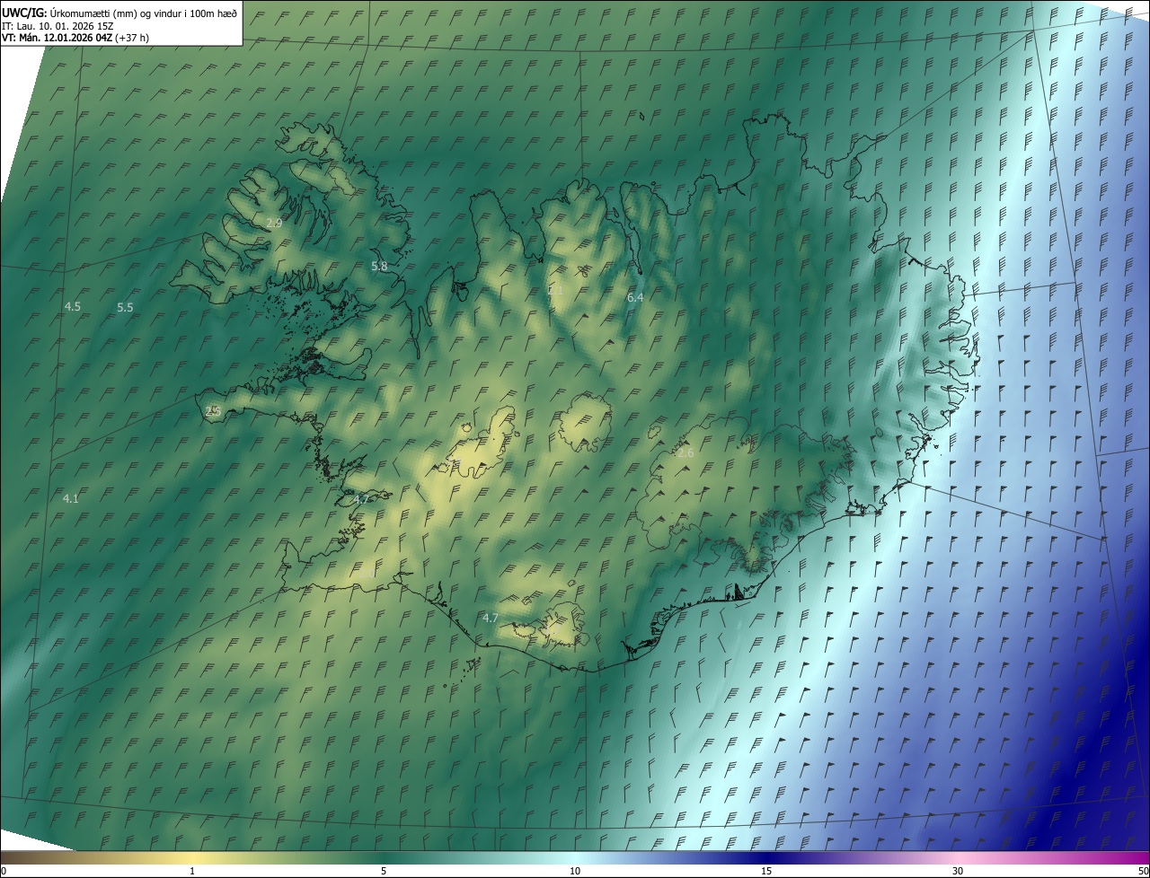Click the 4.7 value label on the southwest coast
1150x878 pixels.
click(362, 499)
